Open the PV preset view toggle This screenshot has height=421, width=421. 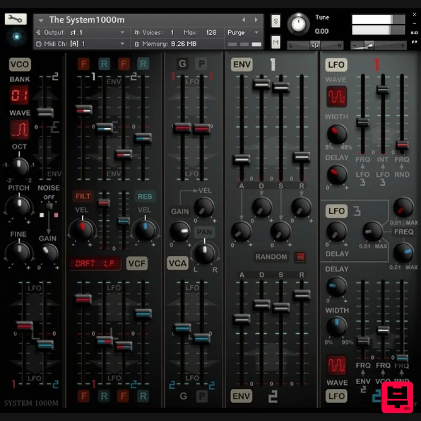[414, 42]
